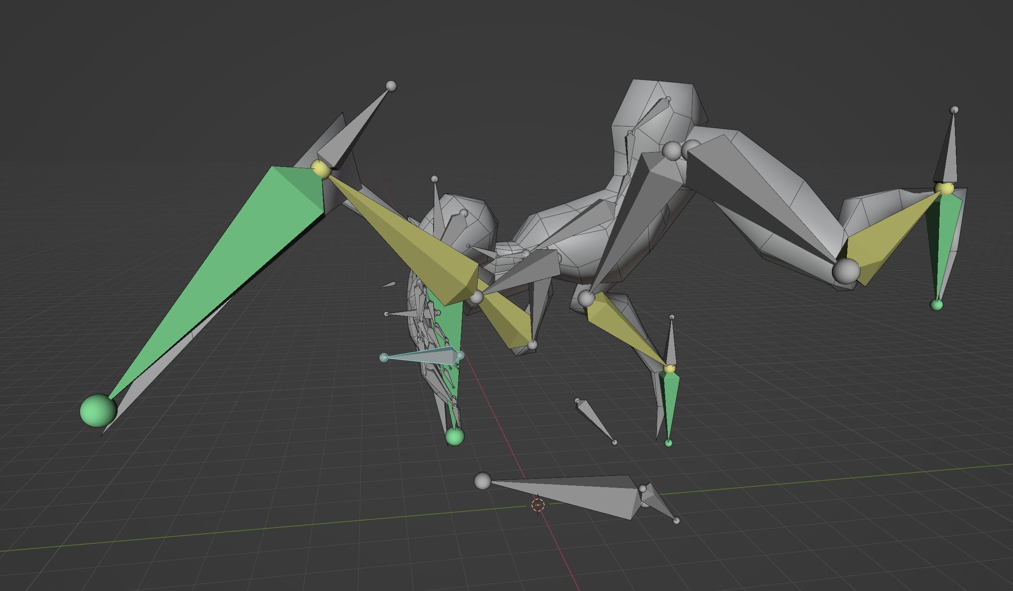This screenshot has width=1013, height=591.
Task: Click gray bone tip sphere above left leg
Action: click(391, 87)
